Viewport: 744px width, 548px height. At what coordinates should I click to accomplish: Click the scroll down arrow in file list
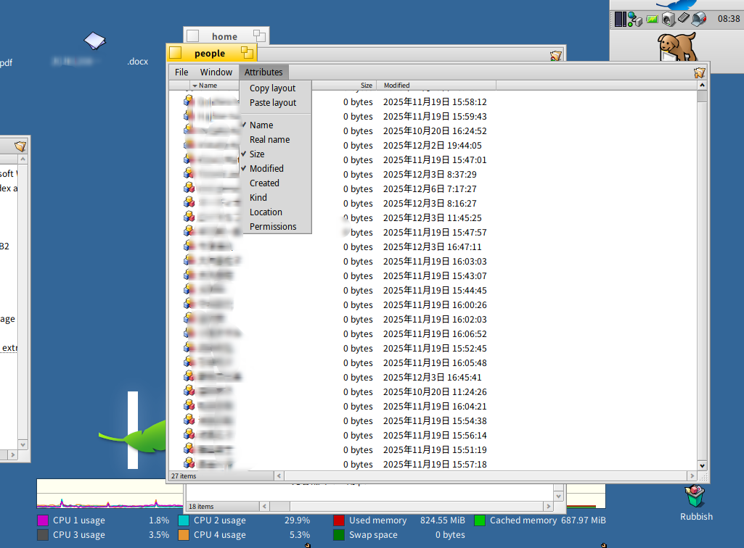(x=702, y=465)
